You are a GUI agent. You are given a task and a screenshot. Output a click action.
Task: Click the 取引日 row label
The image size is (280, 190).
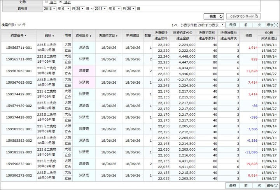click(x=23, y=9)
